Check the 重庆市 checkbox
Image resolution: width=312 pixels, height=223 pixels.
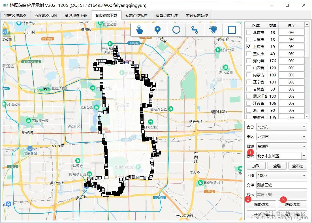point(249,54)
